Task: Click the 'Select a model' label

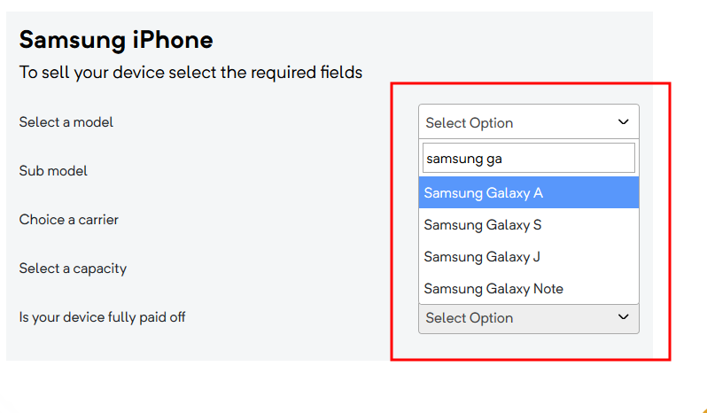Action: (66, 122)
